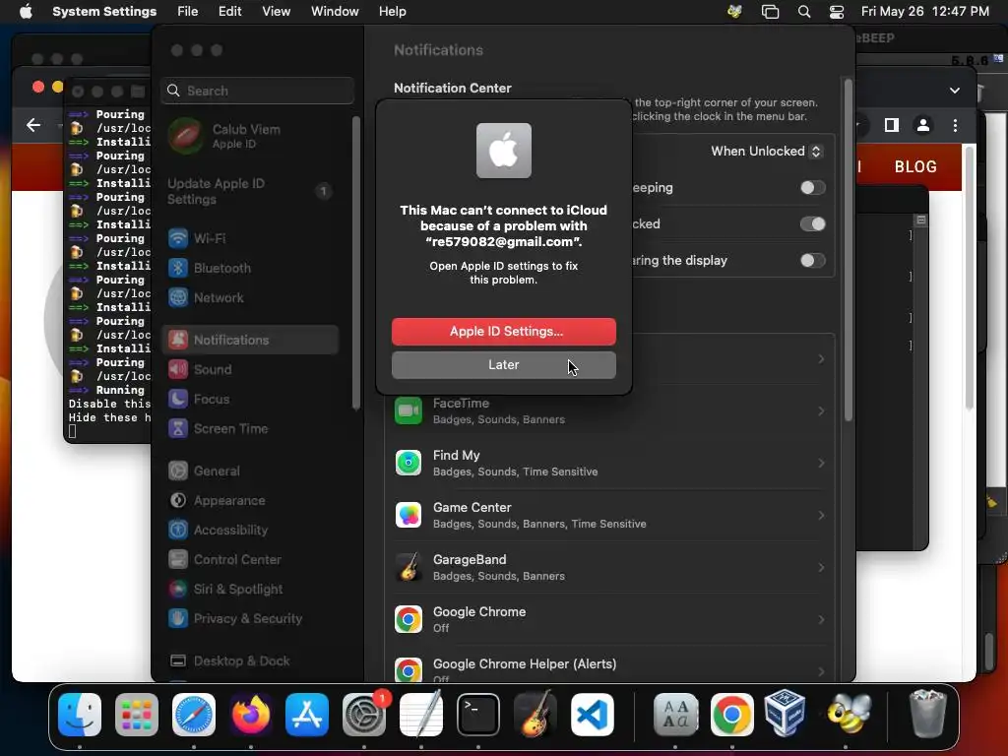Expand Google Chrome Helper (Alerts) chevron

pyautogui.click(x=821, y=671)
